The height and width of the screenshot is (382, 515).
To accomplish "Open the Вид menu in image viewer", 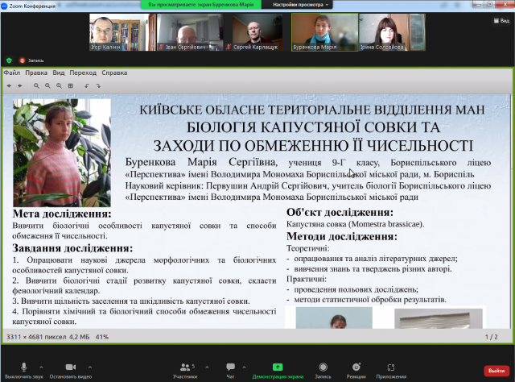I will (x=59, y=73).
